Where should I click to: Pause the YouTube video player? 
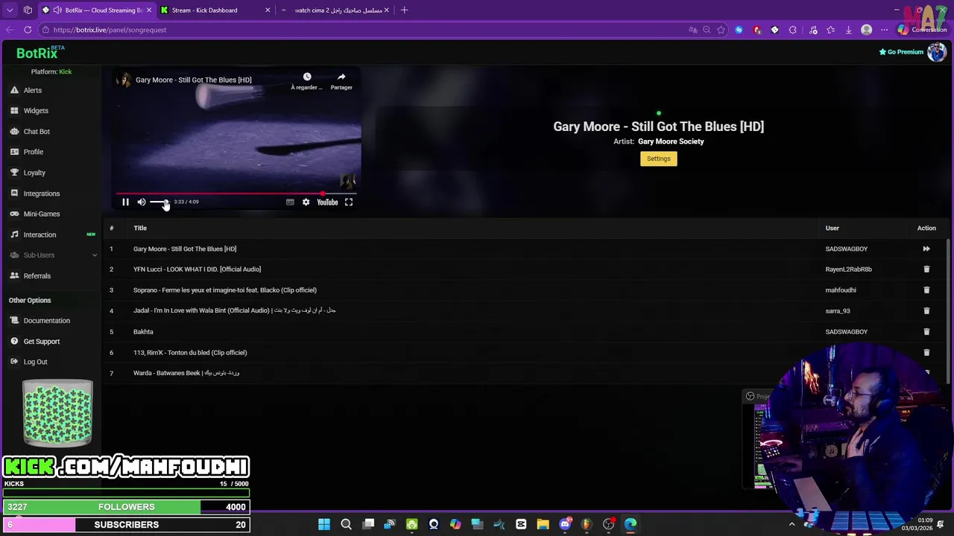(125, 202)
